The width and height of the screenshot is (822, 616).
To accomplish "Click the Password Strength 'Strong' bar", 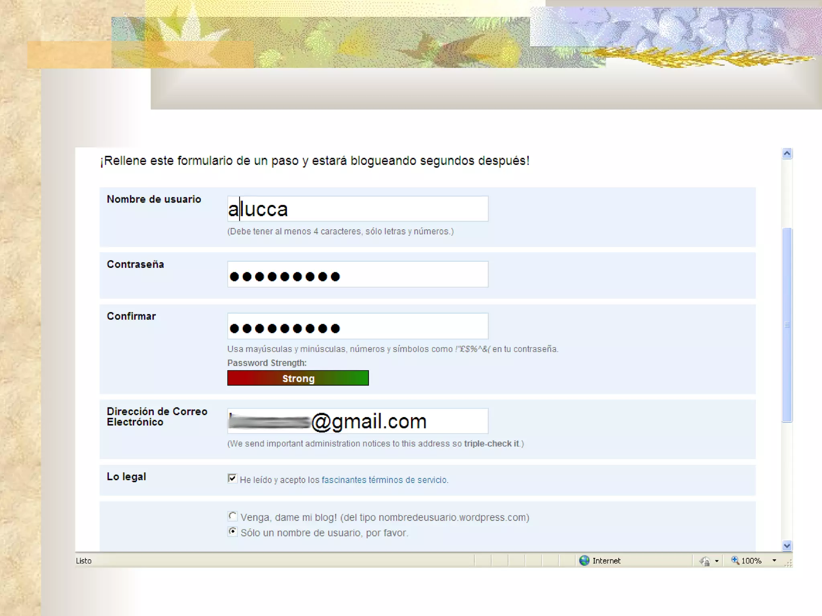I will tap(298, 378).
